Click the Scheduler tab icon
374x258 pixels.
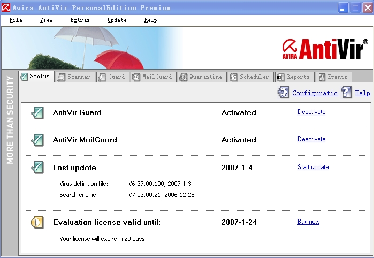233,77
